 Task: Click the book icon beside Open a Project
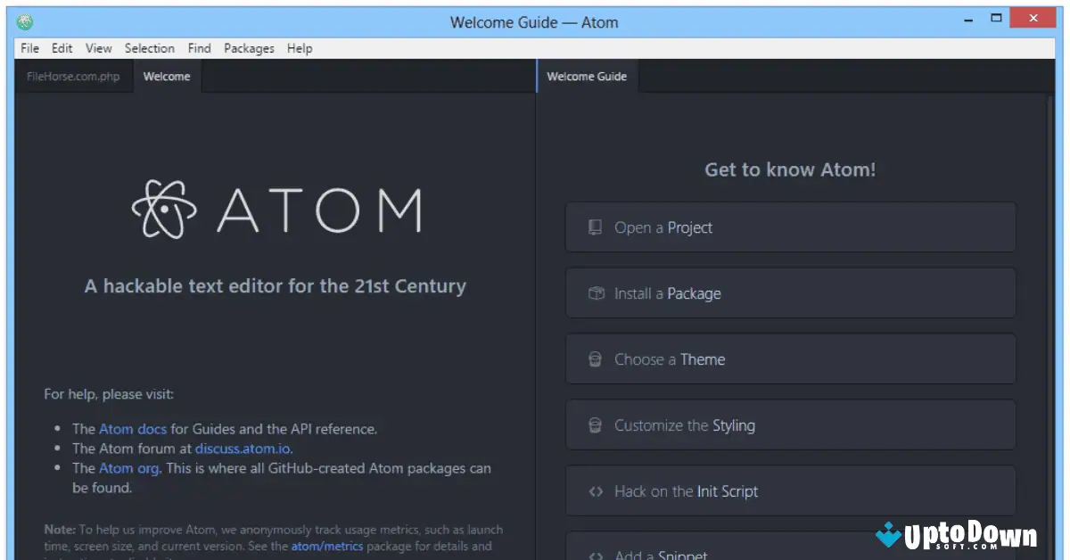pyautogui.click(x=595, y=226)
